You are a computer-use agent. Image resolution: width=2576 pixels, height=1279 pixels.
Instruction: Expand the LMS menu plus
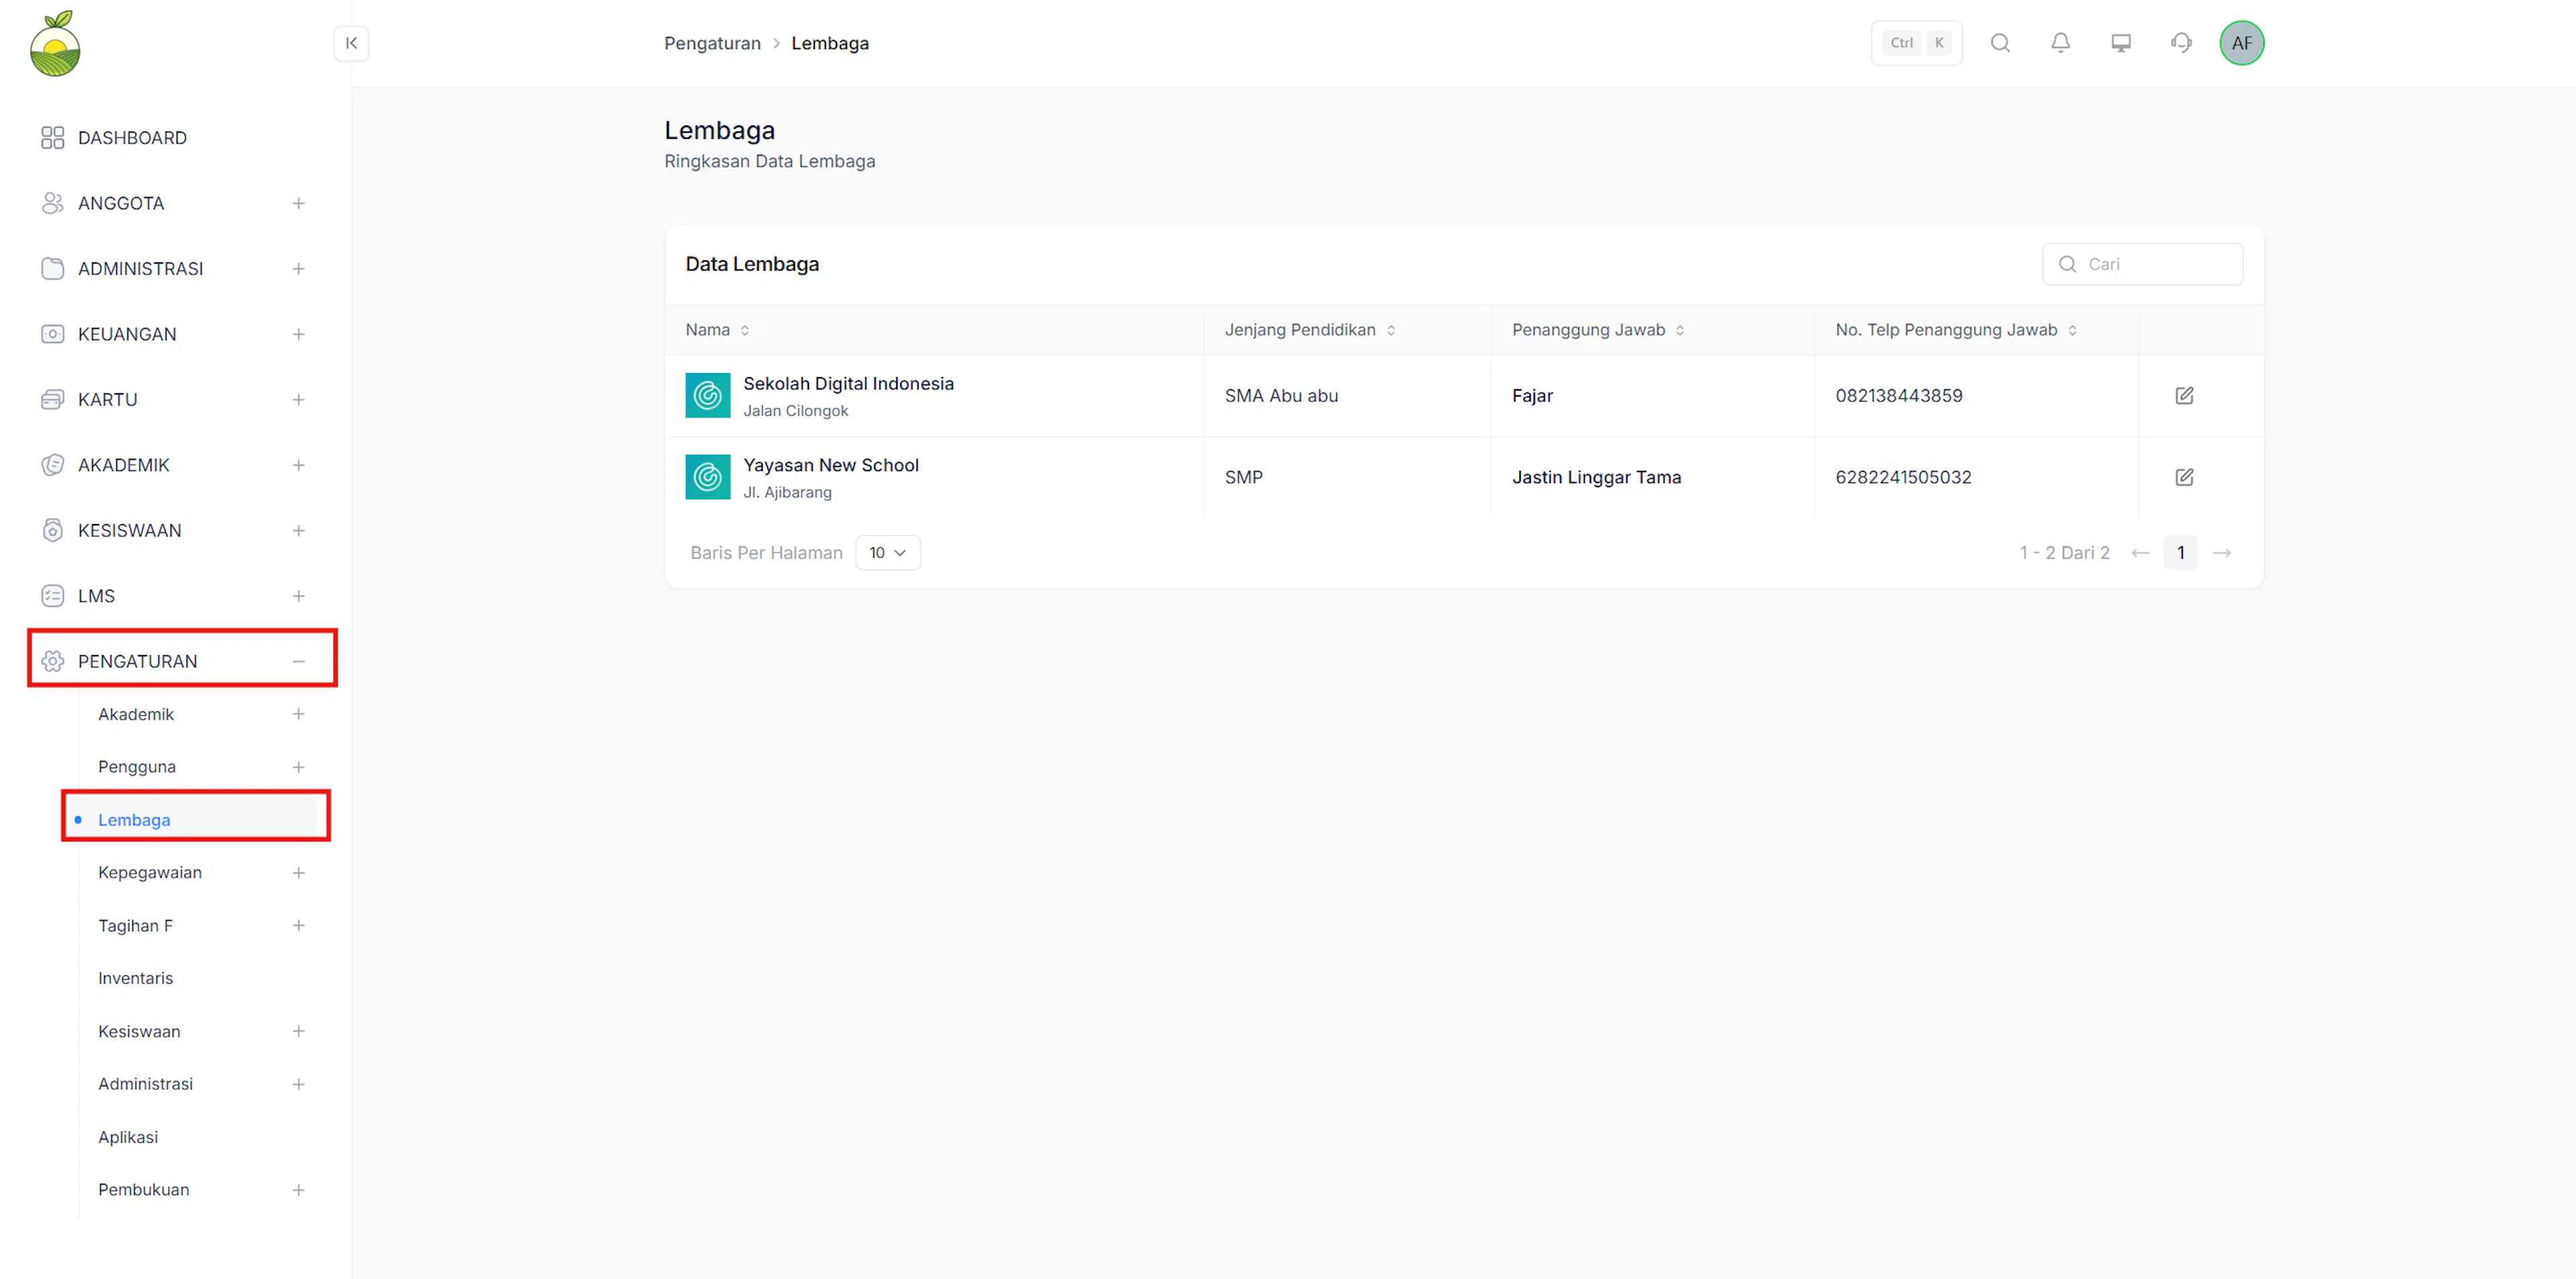(298, 596)
